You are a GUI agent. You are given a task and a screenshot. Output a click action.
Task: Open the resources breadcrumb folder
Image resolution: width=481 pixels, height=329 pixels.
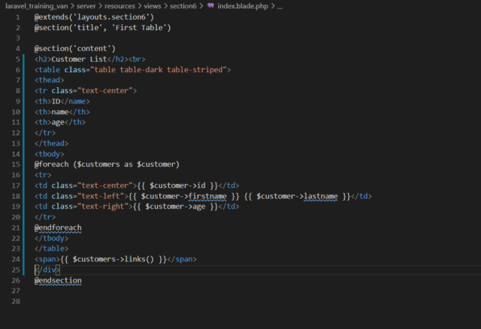[119, 6]
